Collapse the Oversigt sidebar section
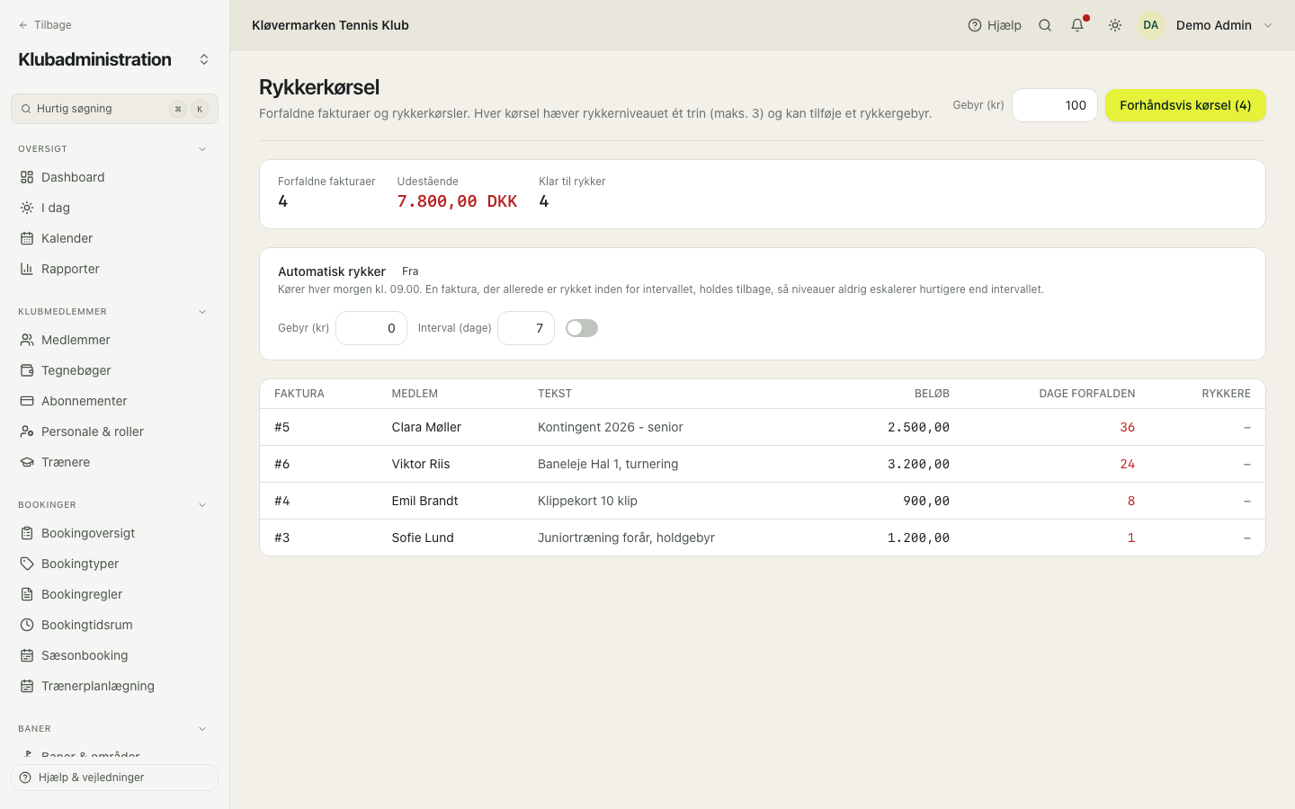The image size is (1295, 809). (202, 149)
